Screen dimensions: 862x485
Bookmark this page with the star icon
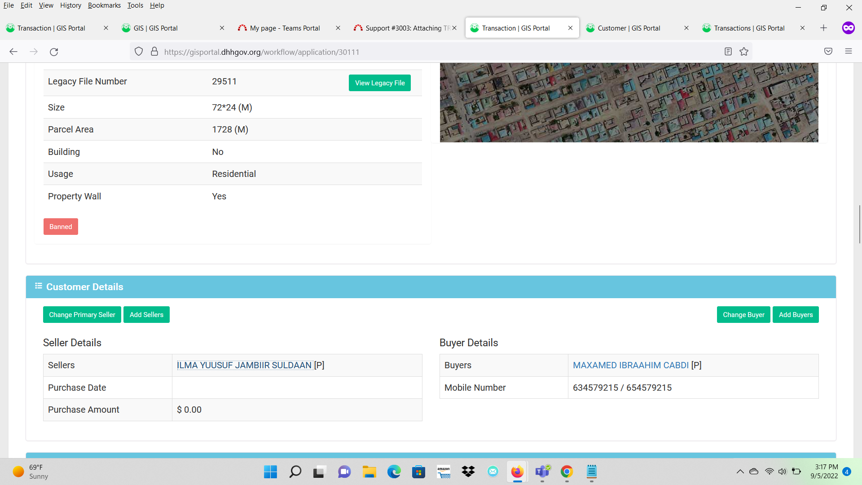(744, 52)
